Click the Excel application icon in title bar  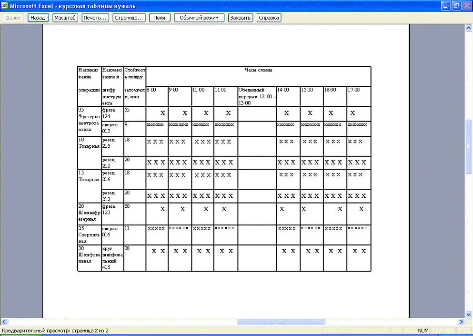5,6
